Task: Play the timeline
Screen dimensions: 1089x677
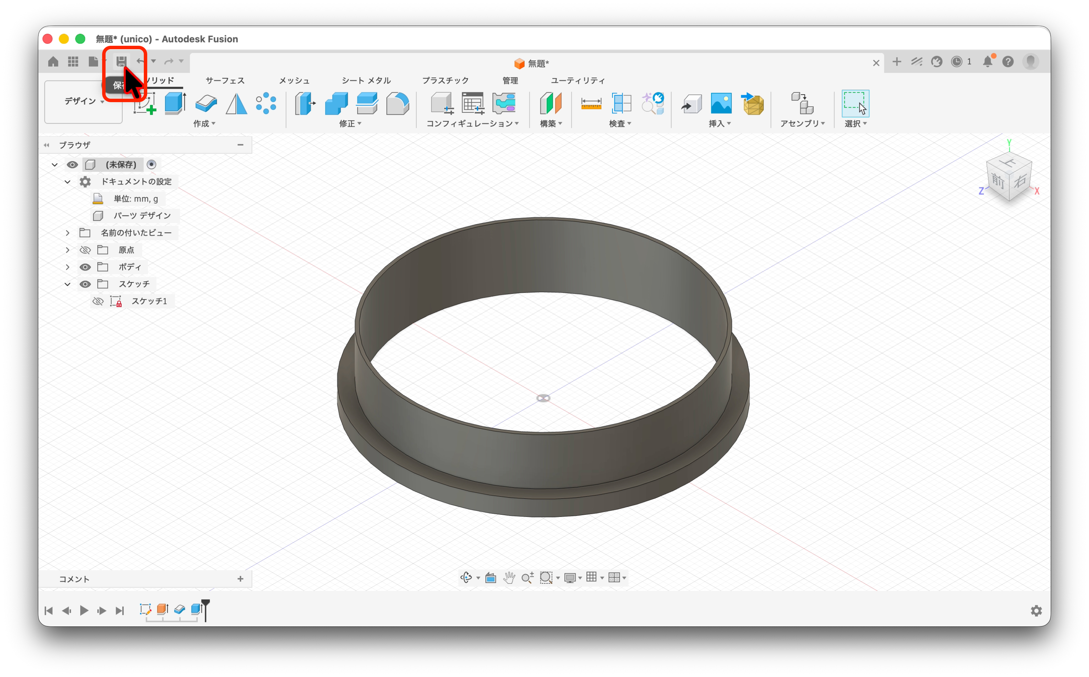Action: pyautogui.click(x=84, y=611)
